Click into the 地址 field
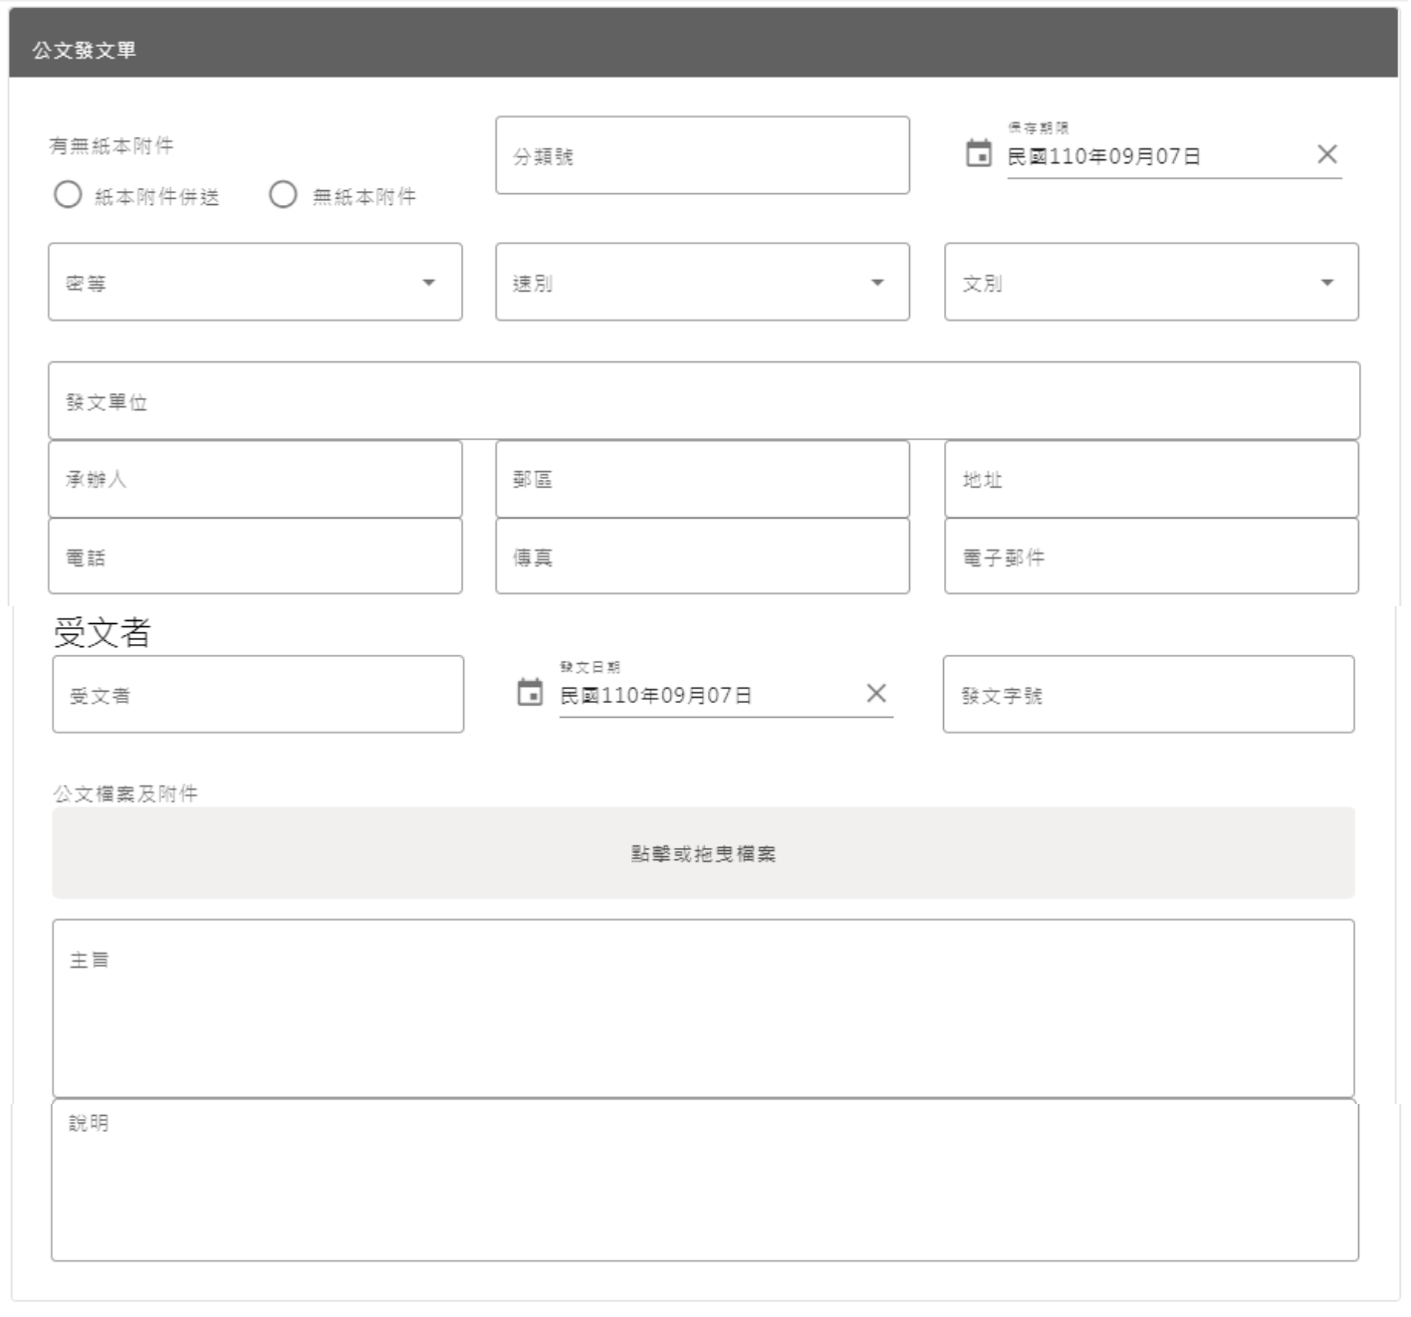Viewport: 1411px width, 1317px height. click(1149, 479)
